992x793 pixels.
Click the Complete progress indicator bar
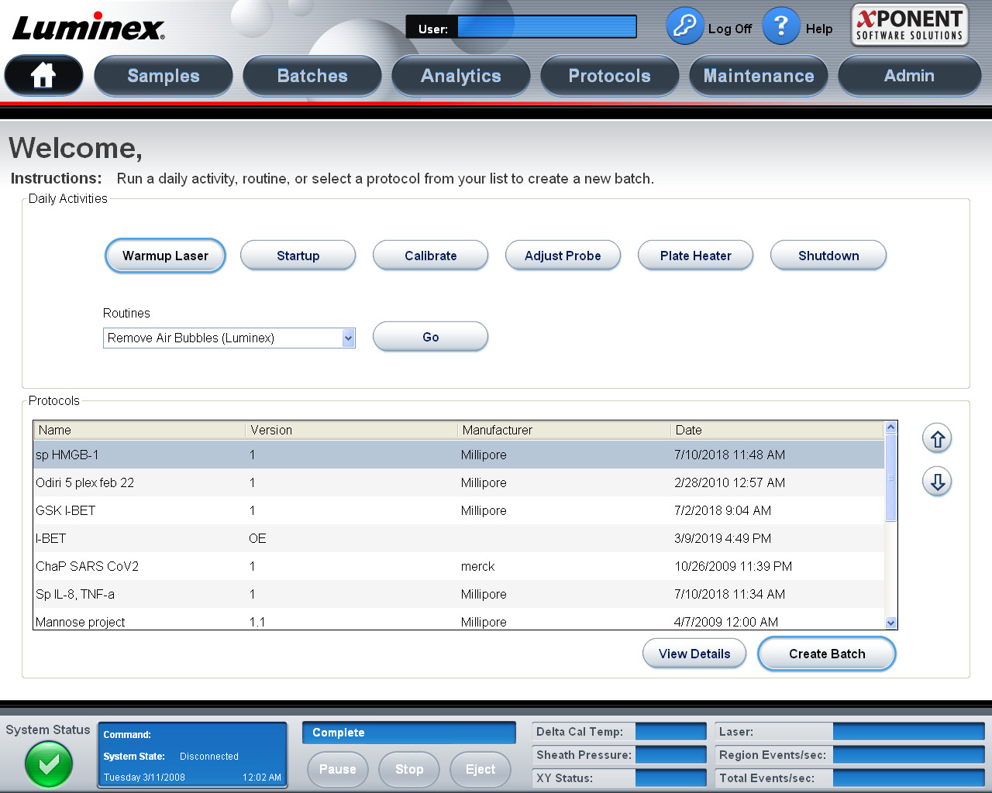point(408,733)
